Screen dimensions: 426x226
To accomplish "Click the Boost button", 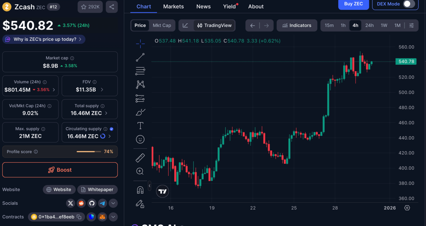I will (60, 170).
